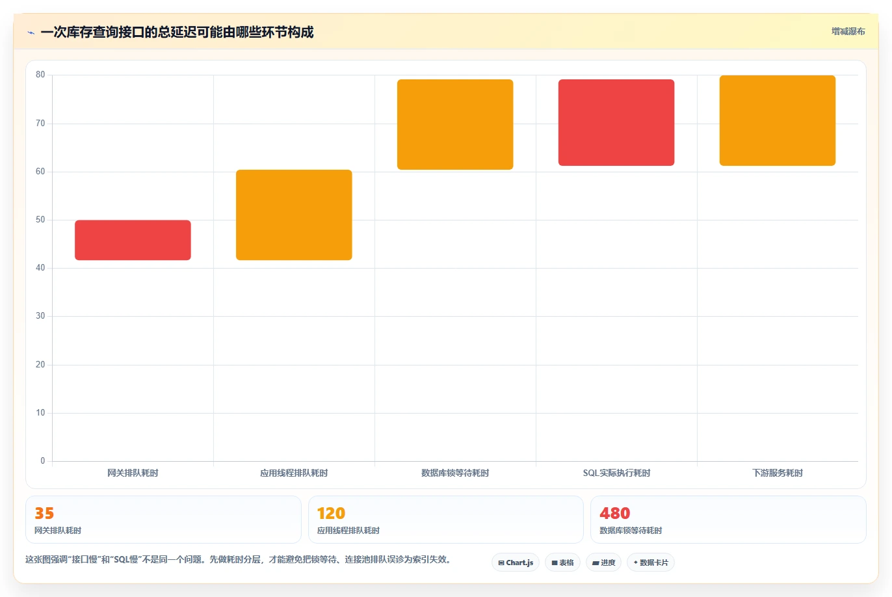Select the 数据卡片 tag chip

point(651,563)
